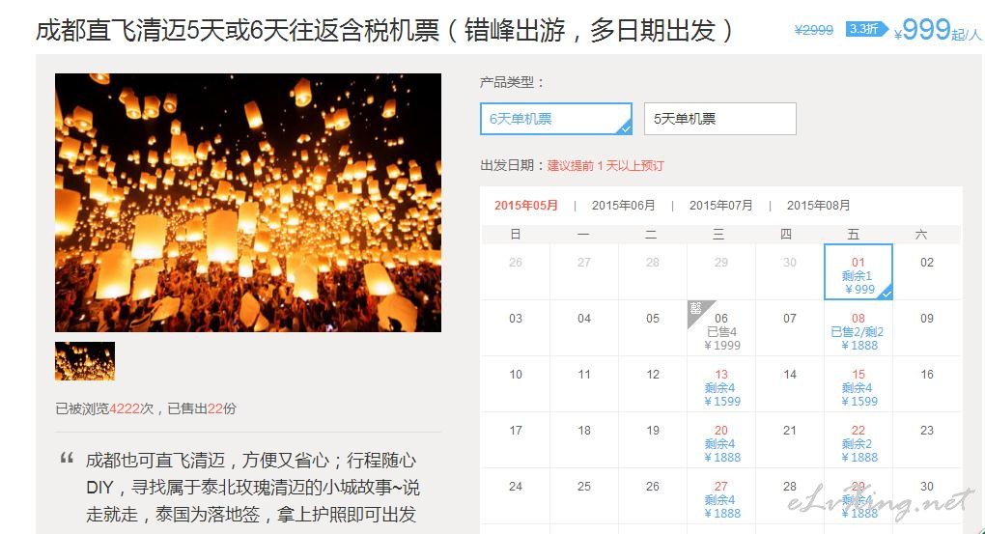Select May 27 departure at ¥1888

click(x=721, y=495)
